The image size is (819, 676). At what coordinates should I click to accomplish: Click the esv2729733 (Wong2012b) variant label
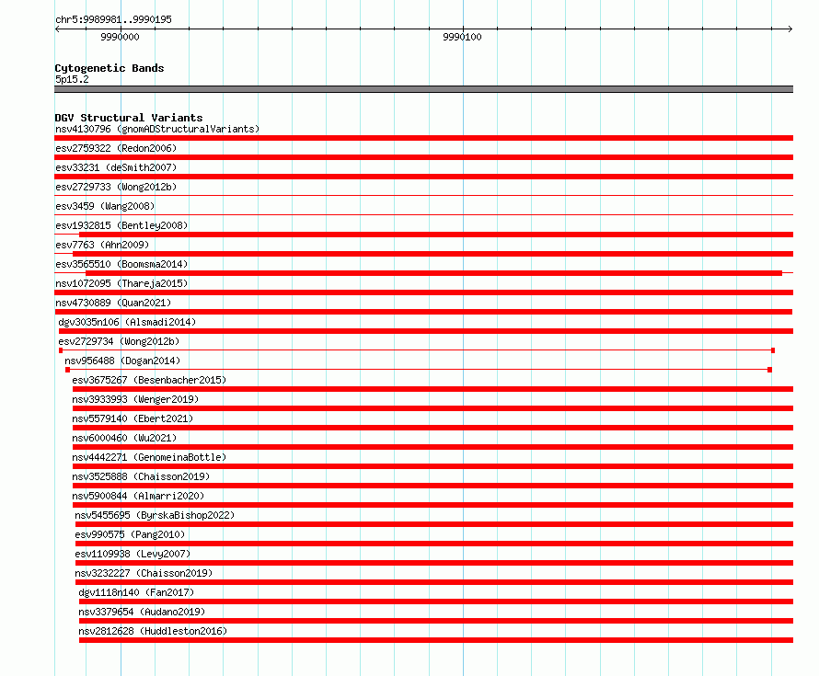[116, 187]
